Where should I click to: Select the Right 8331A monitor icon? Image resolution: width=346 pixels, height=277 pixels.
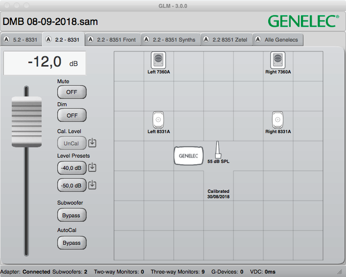(x=277, y=120)
